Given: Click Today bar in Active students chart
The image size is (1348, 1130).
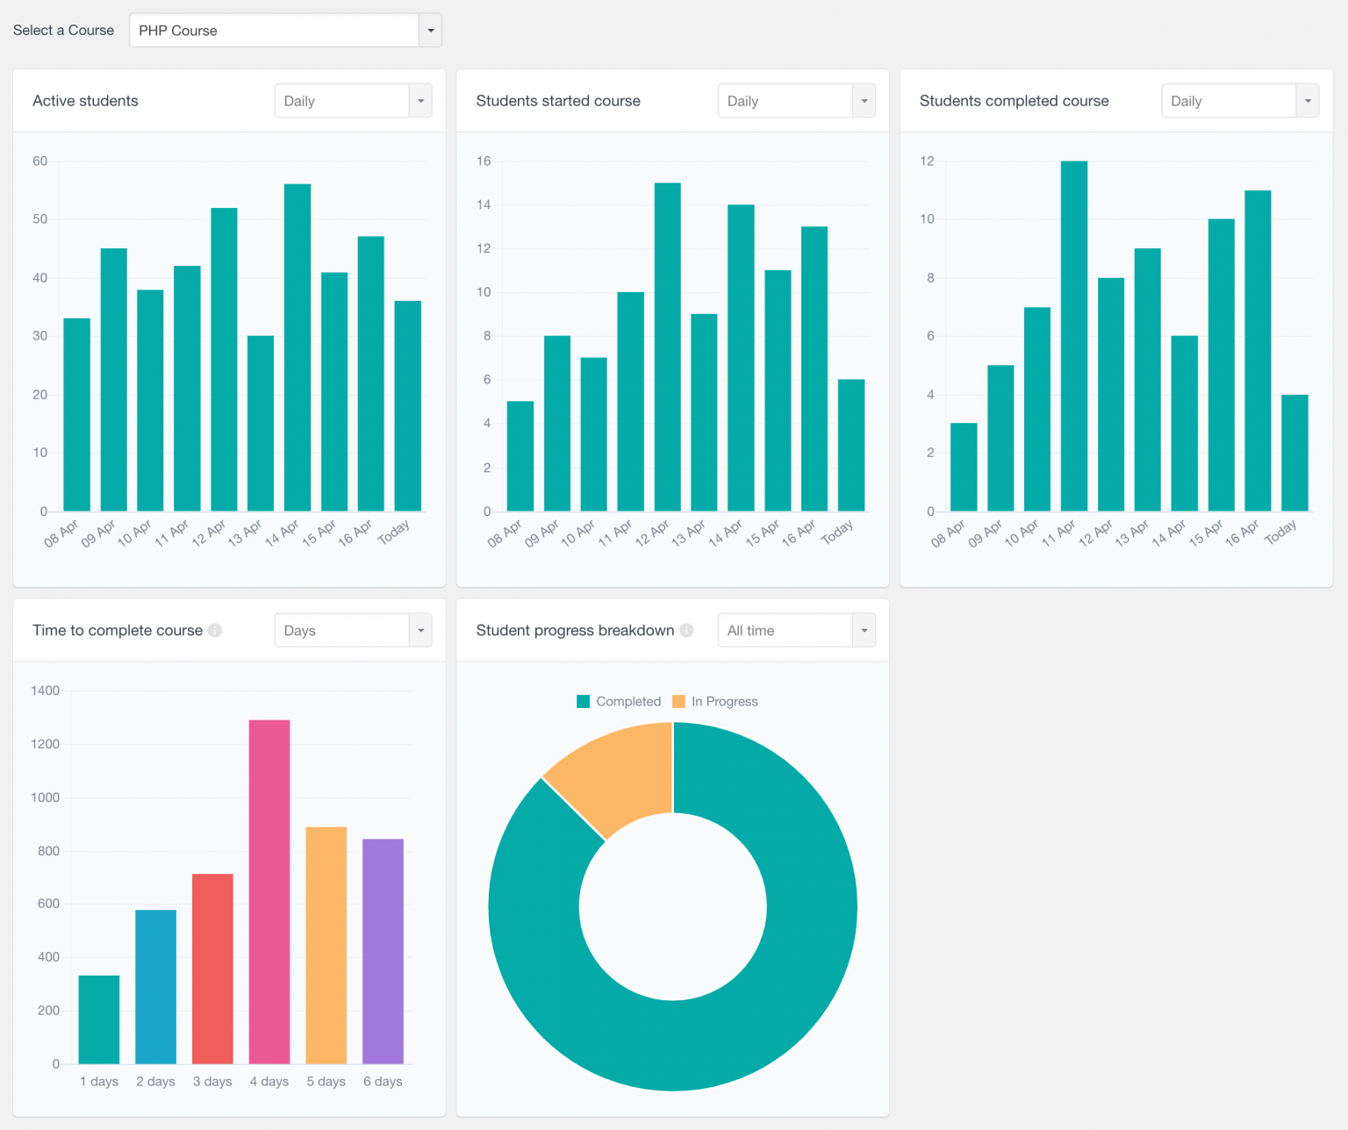Looking at the screenshot, I should coord(408,405).
